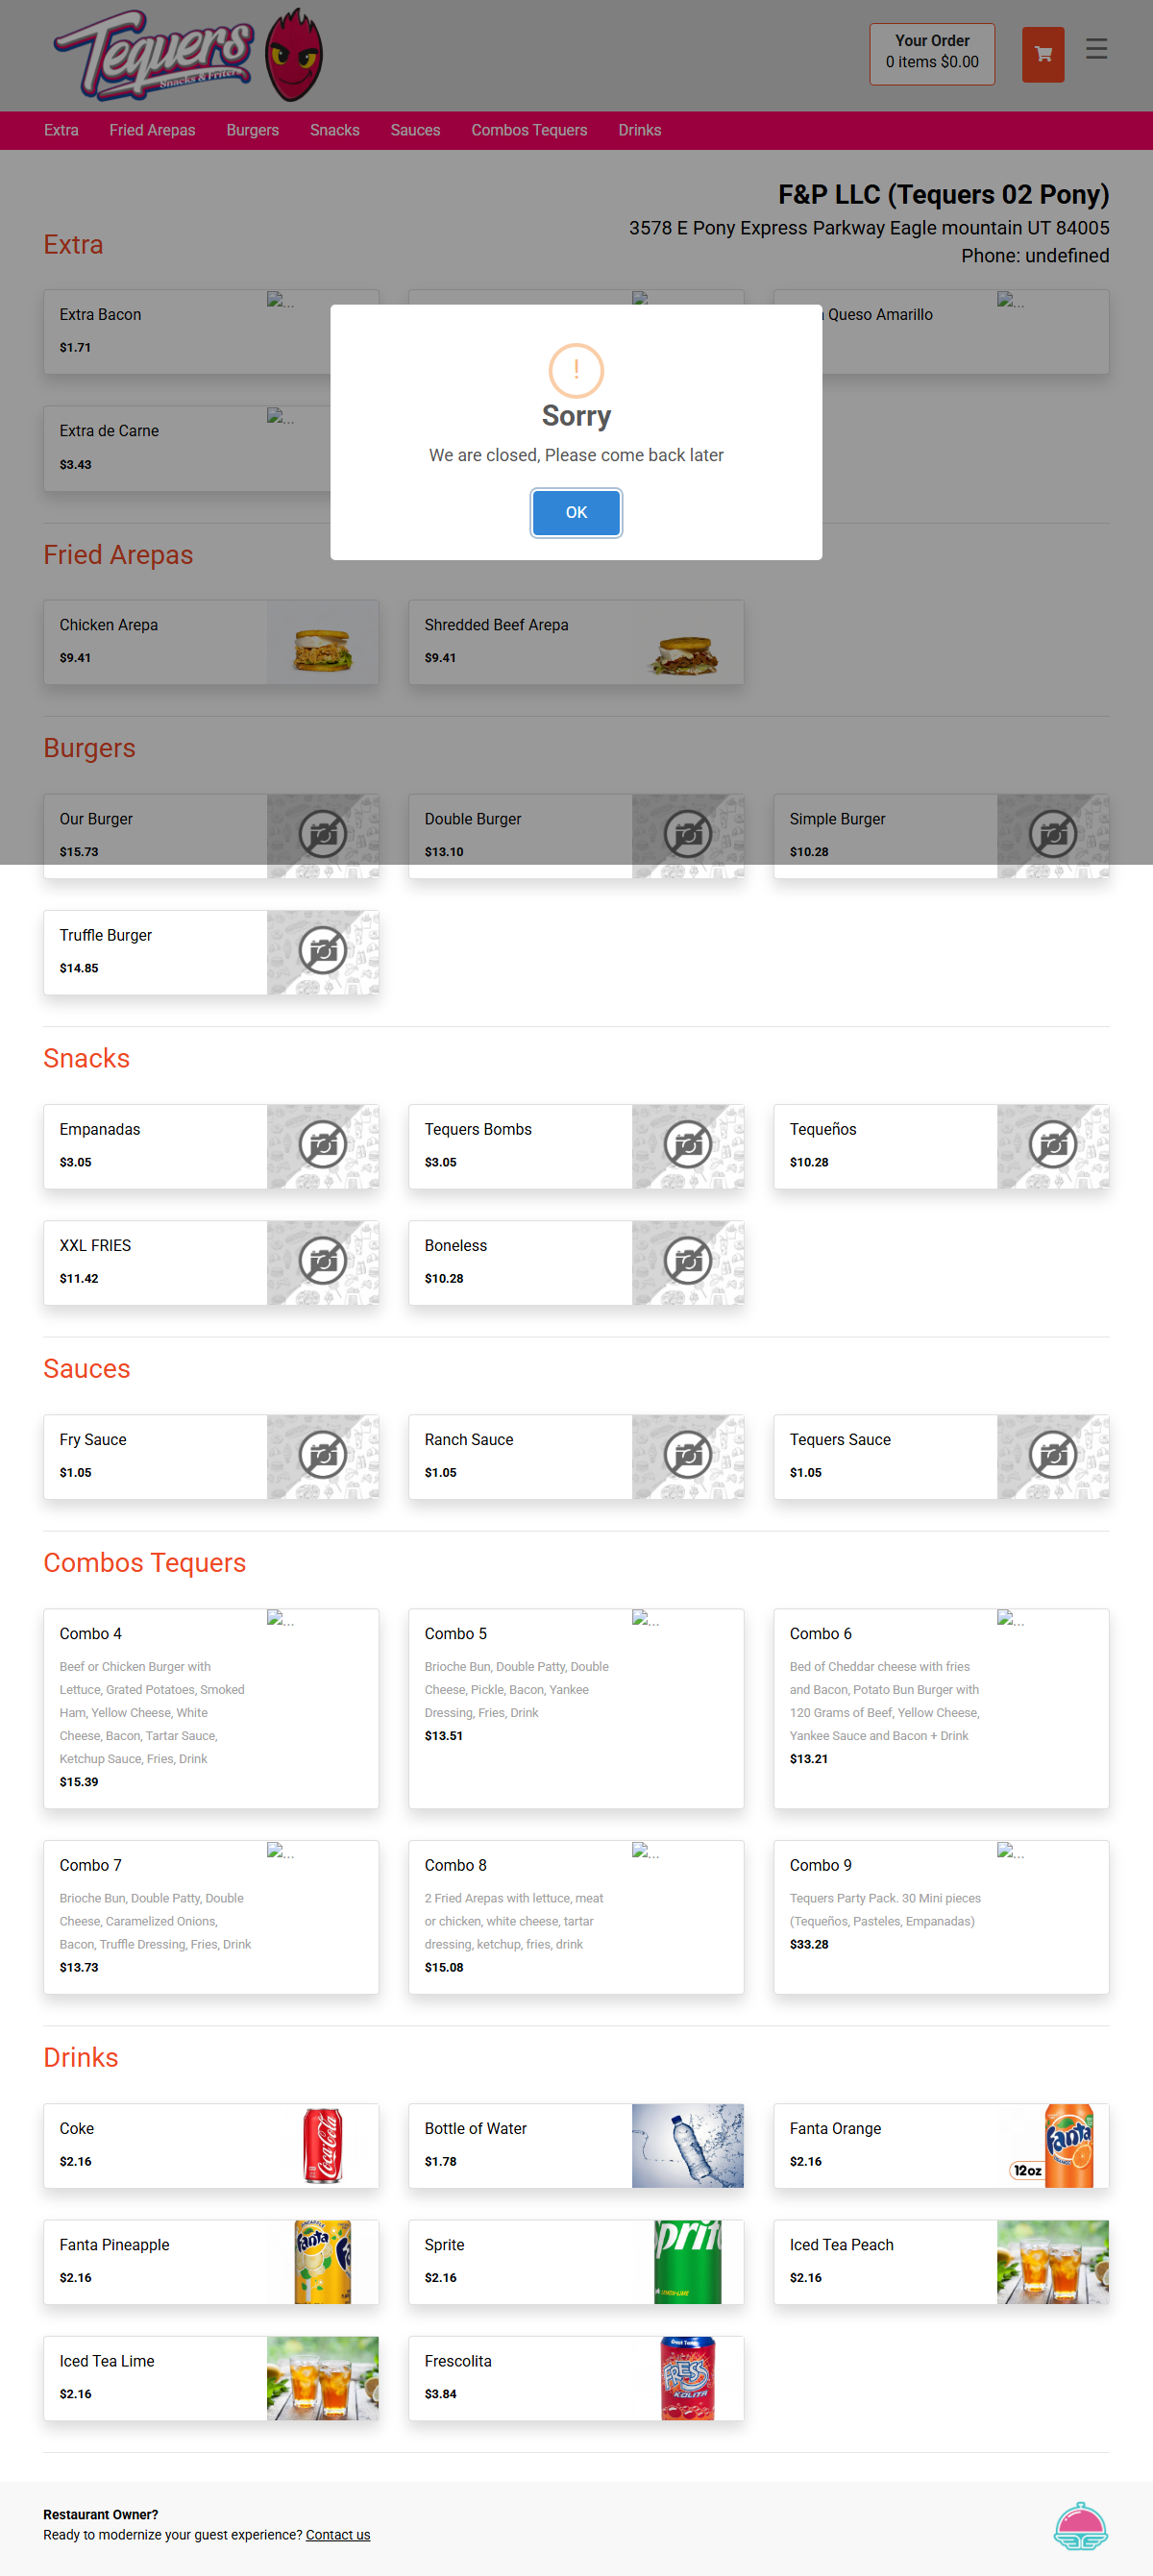Click the Sprite bottle image
This screenshot has width=1153, height=2576.
tap(687, 2262)
